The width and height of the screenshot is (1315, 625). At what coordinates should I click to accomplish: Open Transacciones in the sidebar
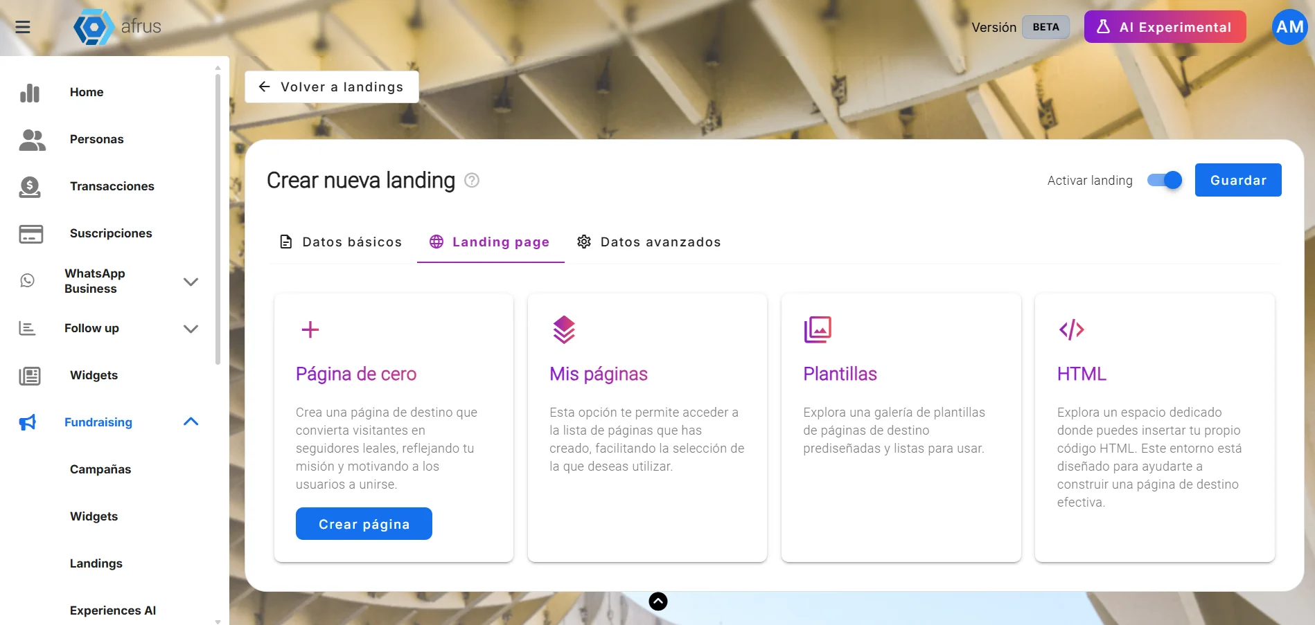(112, 186)
